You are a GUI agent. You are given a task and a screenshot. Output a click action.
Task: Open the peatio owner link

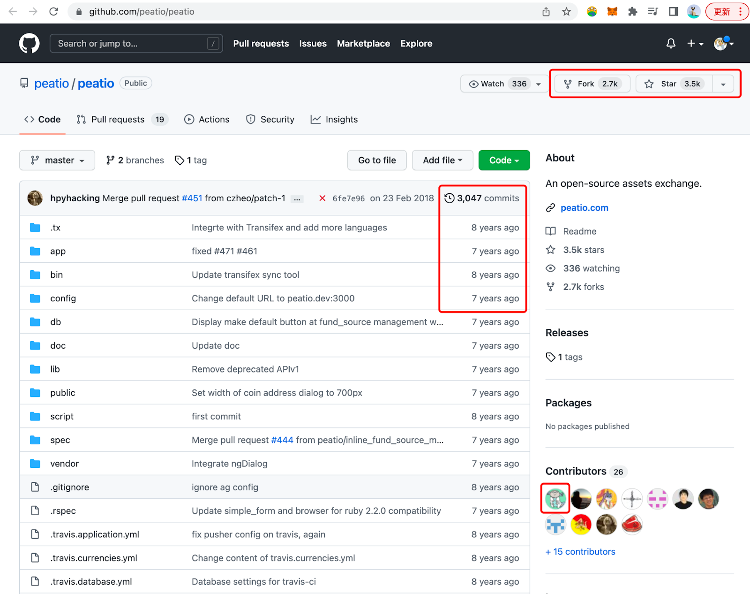coord(52,84)
